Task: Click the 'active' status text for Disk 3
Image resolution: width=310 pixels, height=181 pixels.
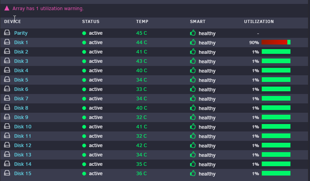Action: coord(96,61)
